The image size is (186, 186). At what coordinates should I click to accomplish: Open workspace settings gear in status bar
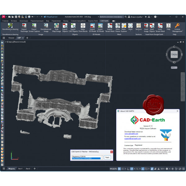click(167, 169)
